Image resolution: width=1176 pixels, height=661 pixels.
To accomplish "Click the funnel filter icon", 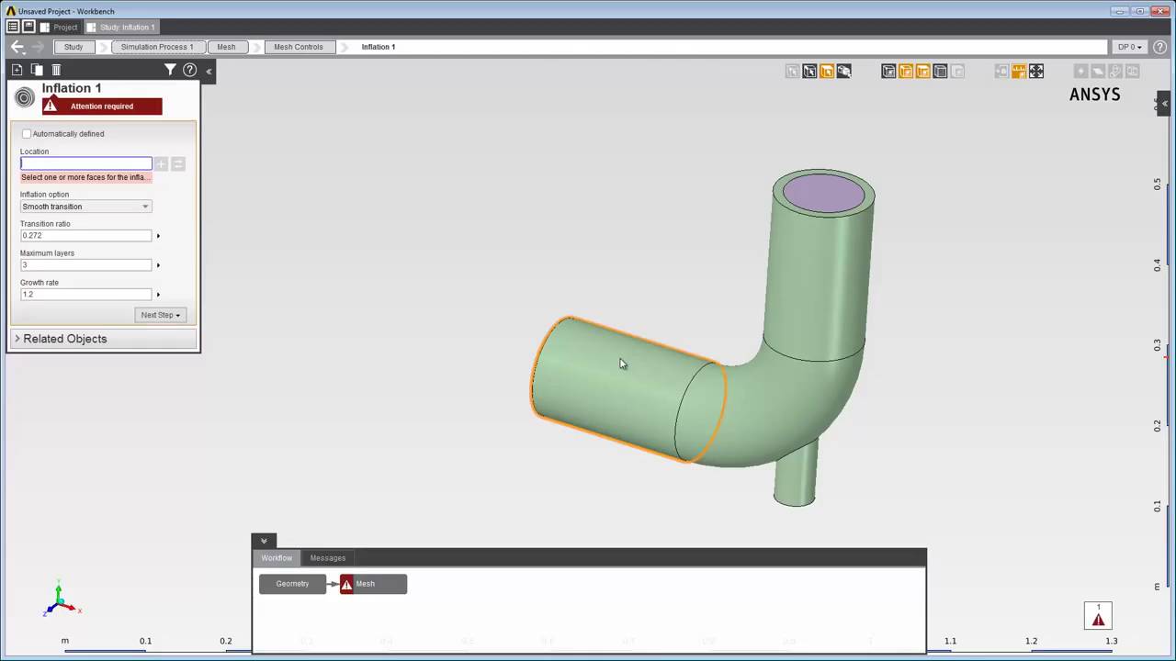I will click(x=170, y=70).
